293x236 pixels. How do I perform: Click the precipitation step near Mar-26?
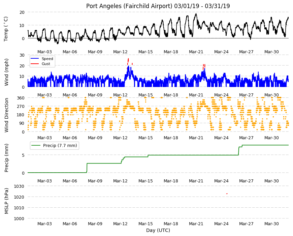239,151
